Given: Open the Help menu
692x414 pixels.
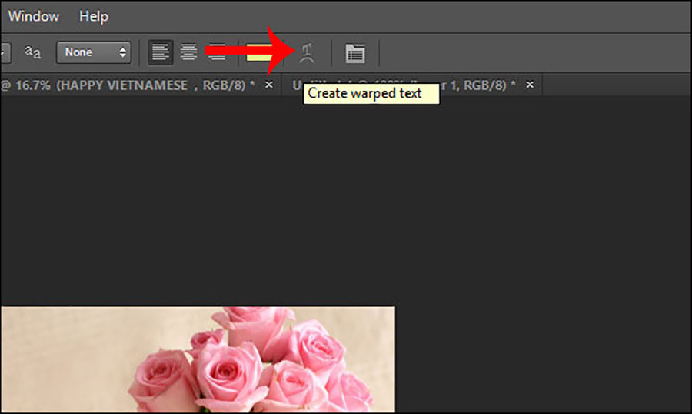Looking at the screenshot, I should [x=94, y=16].
